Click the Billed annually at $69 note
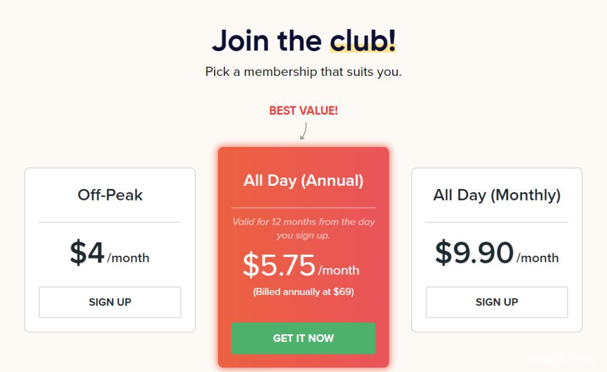Screen dimensions: 607x372 [303, 292]
